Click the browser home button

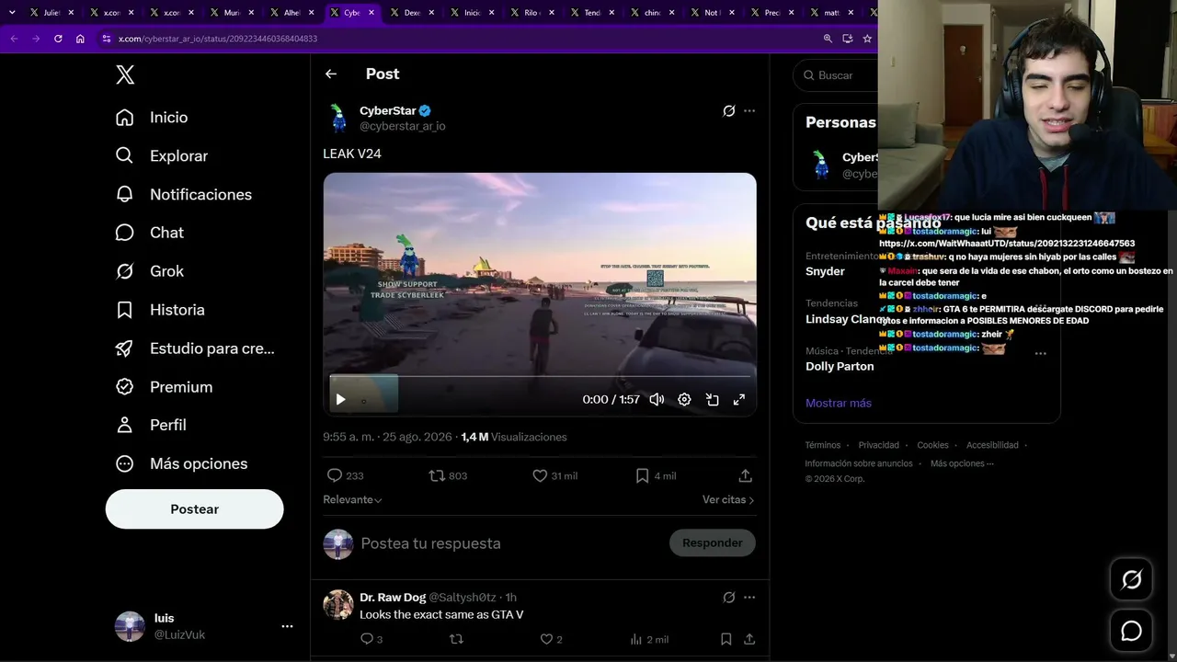80,39
